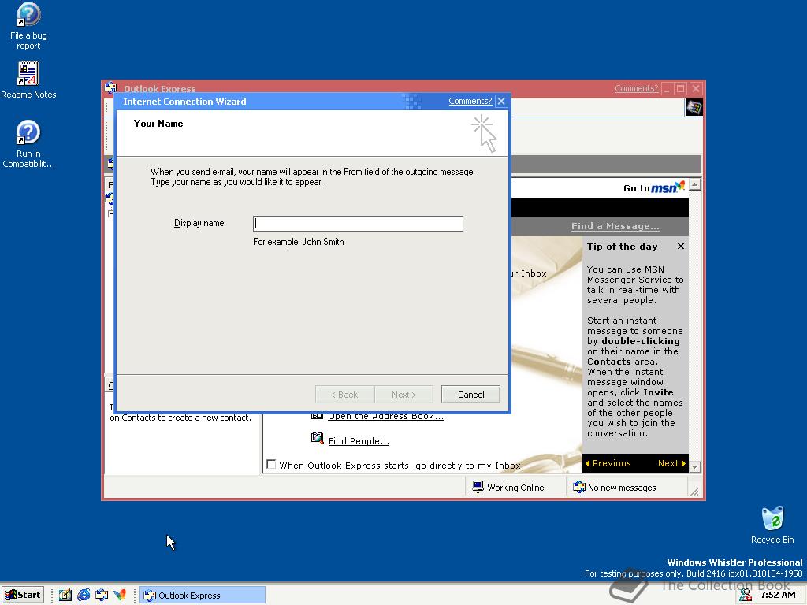Close the Tip of the day pane
This screenshot has height=605, width=807.
tap(681, 247)
